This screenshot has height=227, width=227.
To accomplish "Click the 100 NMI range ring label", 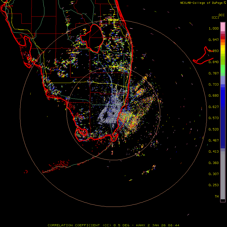I will coord(113,20).
